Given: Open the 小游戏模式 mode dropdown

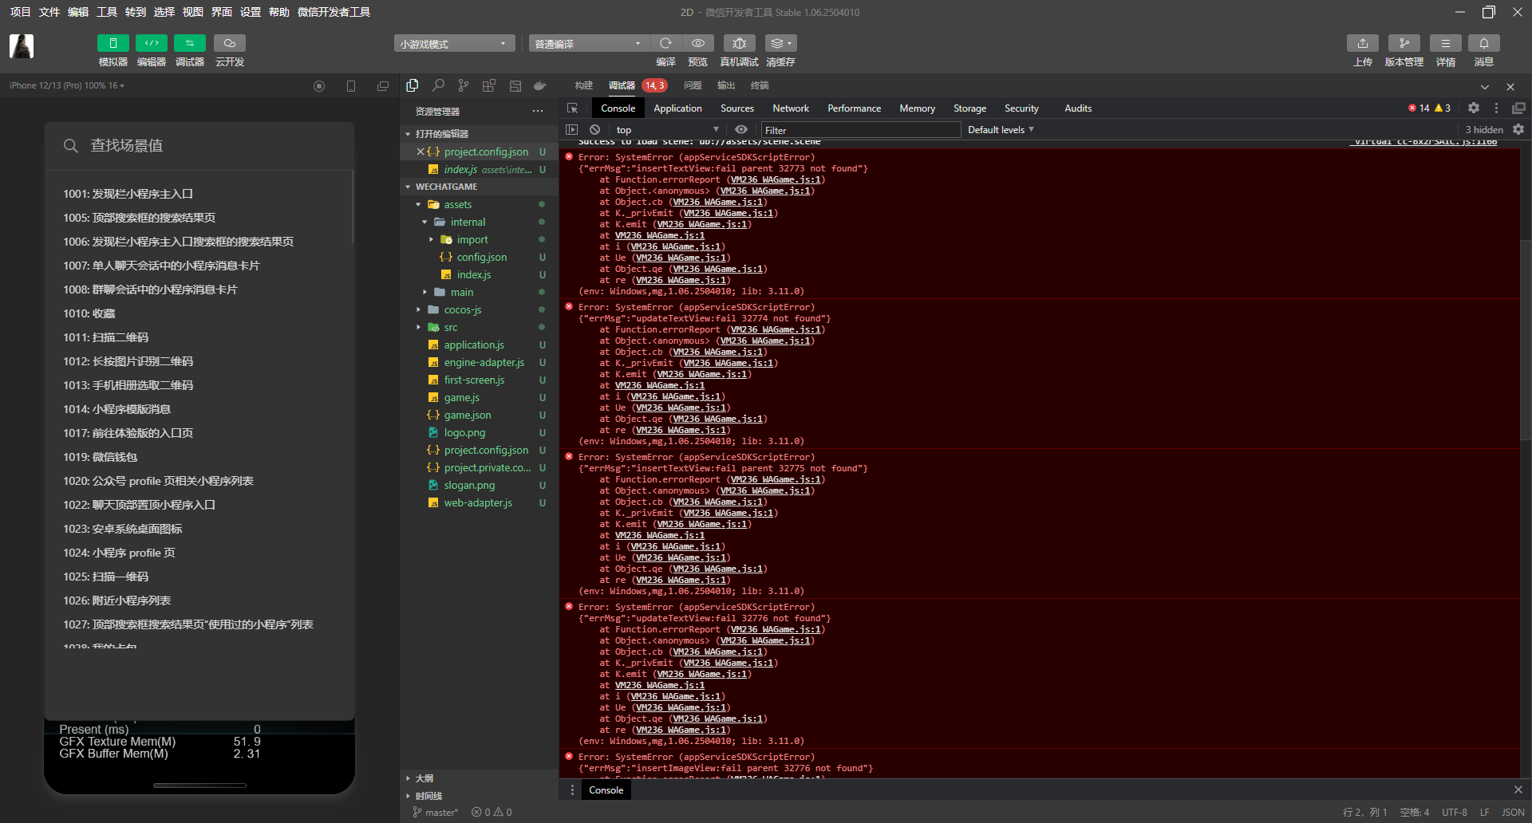Looking at the screenshot, I should click(454, 44).
